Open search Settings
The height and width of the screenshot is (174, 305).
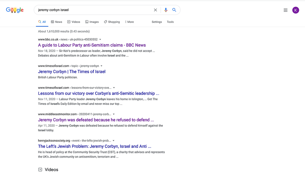(157, 22)
